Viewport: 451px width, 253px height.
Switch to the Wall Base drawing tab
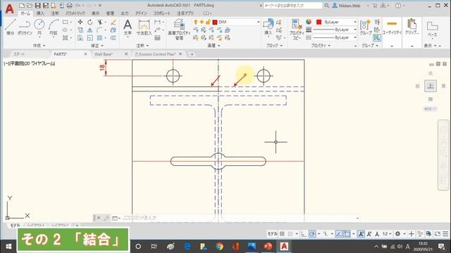point(104,54)
